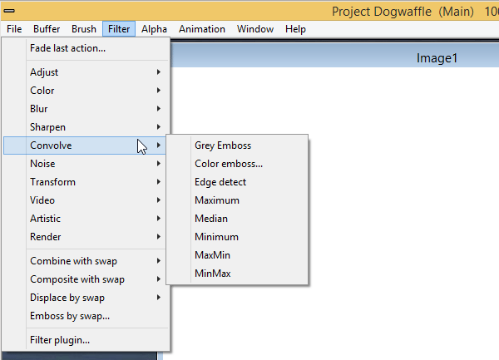Expand the Transform submenu
This screenshot has width=499, height=360.
tap(86, 182)
